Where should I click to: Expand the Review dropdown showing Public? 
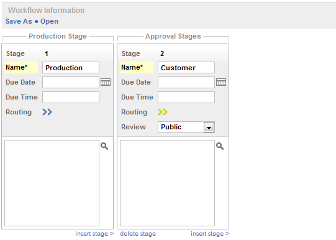[186, 127]
